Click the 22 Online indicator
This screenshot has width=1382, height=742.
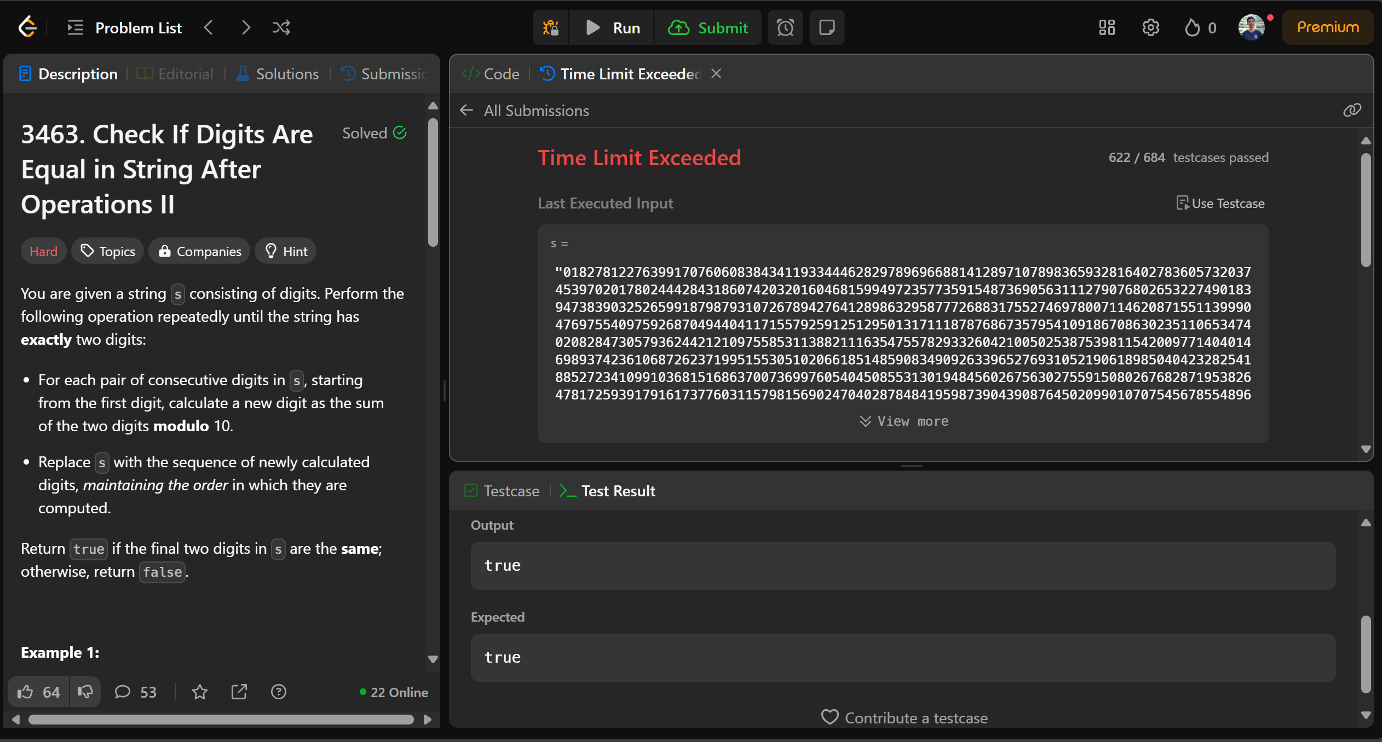coord(394,692)
